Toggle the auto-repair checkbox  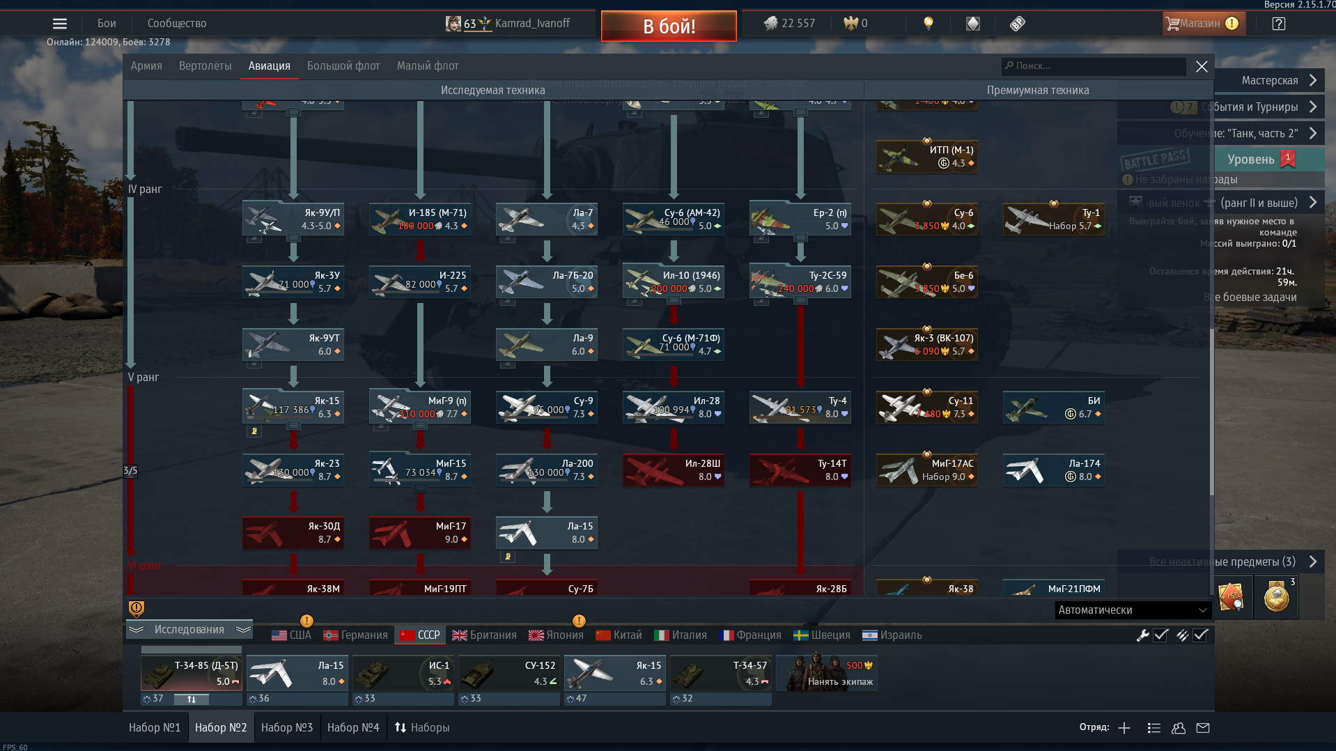(1161, 635)
